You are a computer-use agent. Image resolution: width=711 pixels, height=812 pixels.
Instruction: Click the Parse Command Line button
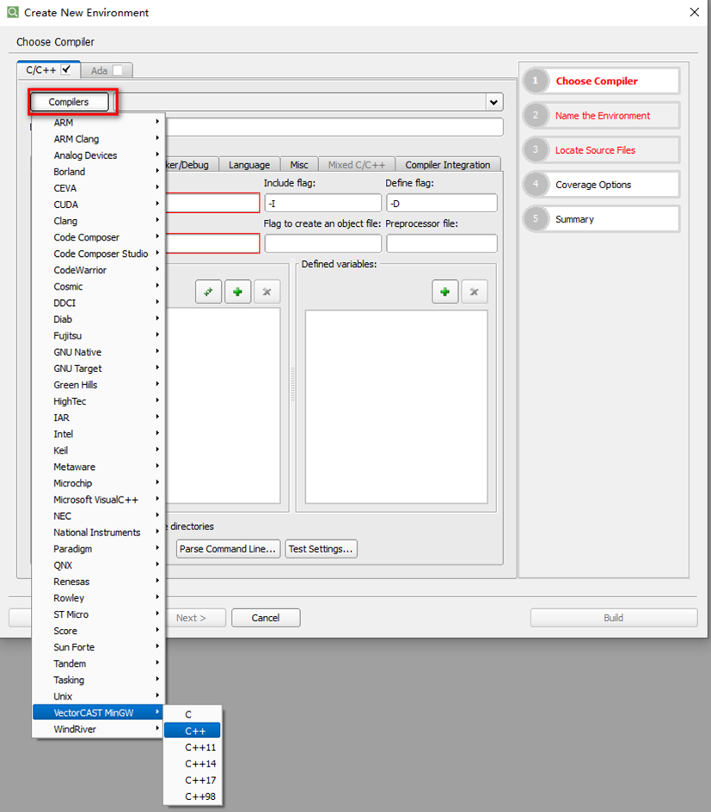coord(228,549)
